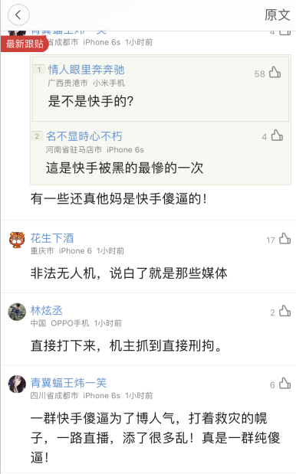This screenshot has height=474, width=296.
Task: Select the 最新跟贴 red tag
Action: [x=25, y=44]
